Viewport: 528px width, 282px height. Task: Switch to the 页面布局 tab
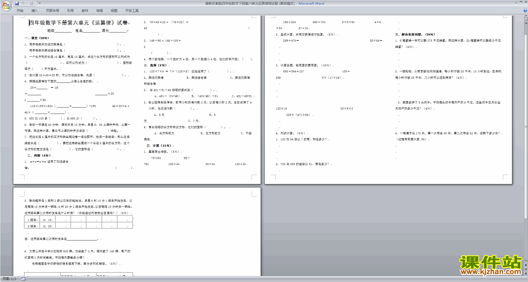(53, 10)
